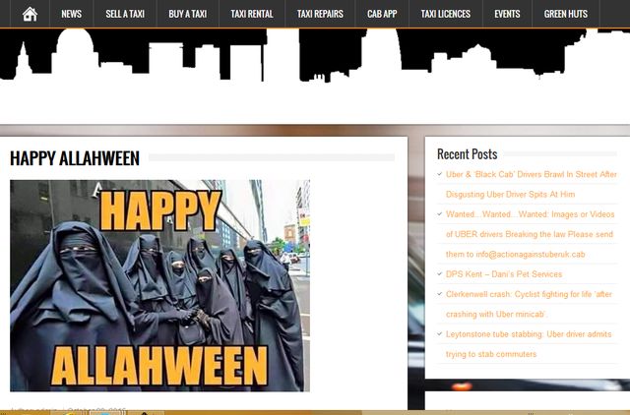Open the Cab App page
This screenshot has width=630, height=415.
pos(382,14)
